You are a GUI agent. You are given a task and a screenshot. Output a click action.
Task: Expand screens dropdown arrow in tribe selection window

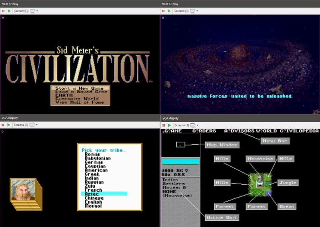point(37,125)
